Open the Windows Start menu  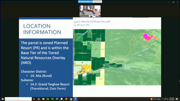coord(2,99)
